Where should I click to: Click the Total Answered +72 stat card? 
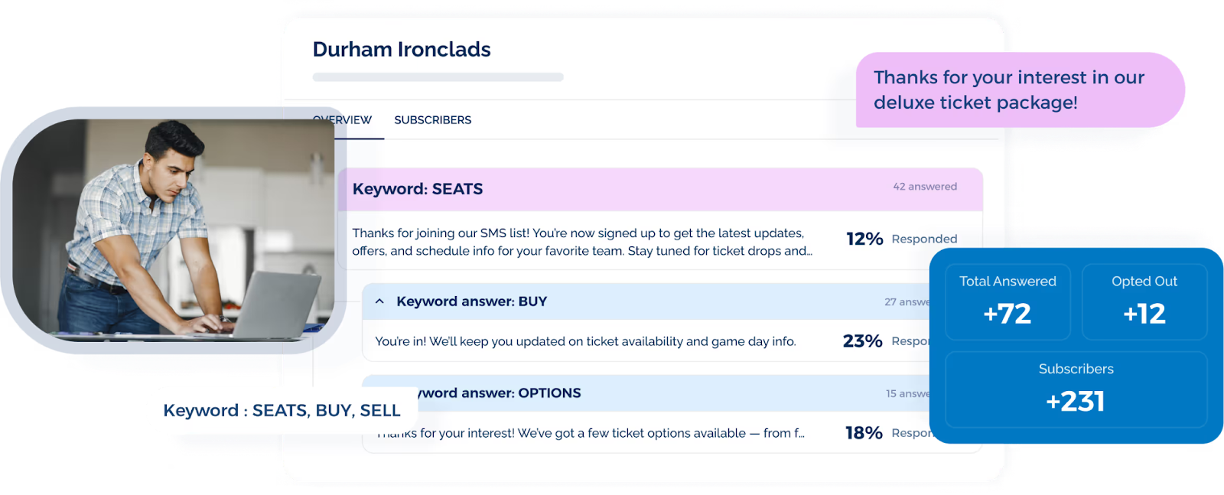[x=1007, y=301]
